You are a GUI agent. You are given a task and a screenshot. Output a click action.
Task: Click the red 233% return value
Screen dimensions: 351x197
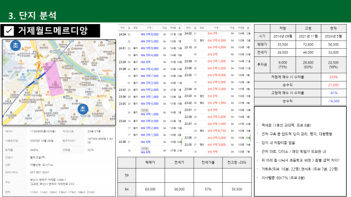point(333,77)
